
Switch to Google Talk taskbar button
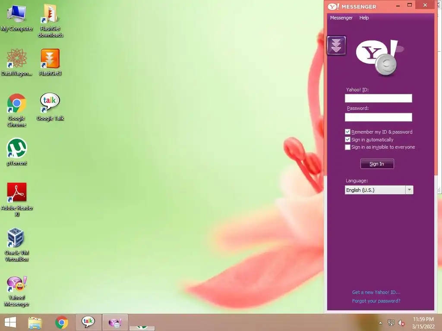click(88, 322)
